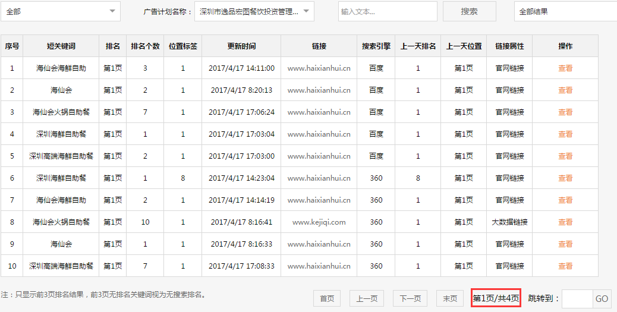617x312 pixels.
Task: Click the 输入文本 search input field
Action: tap(387, 11)
